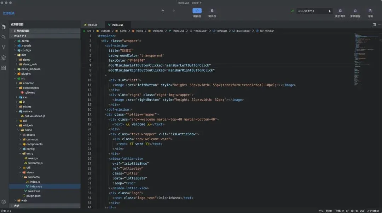Screen dimensions: 382x213
Task: Open the weex.js file
Action: (45, 158)
